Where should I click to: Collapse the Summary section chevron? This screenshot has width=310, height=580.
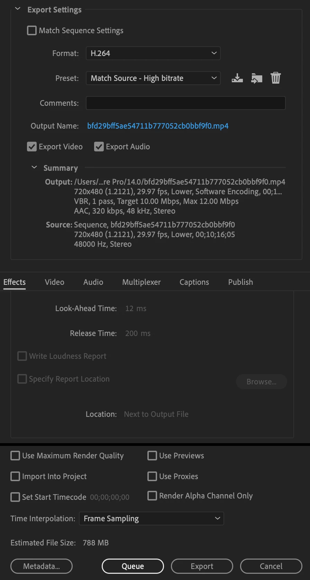coord(34,167)
